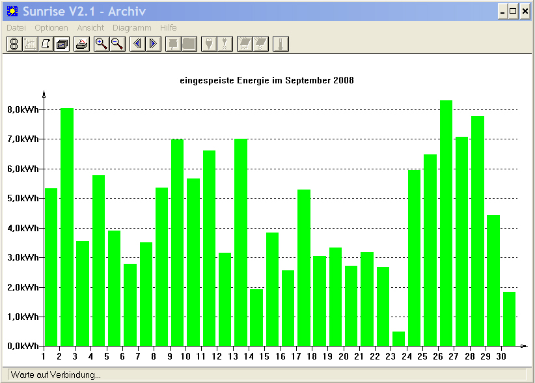Viewport: 535px width, 383px height.
Task: Open the Datei menu
Action: pos(16,27)
